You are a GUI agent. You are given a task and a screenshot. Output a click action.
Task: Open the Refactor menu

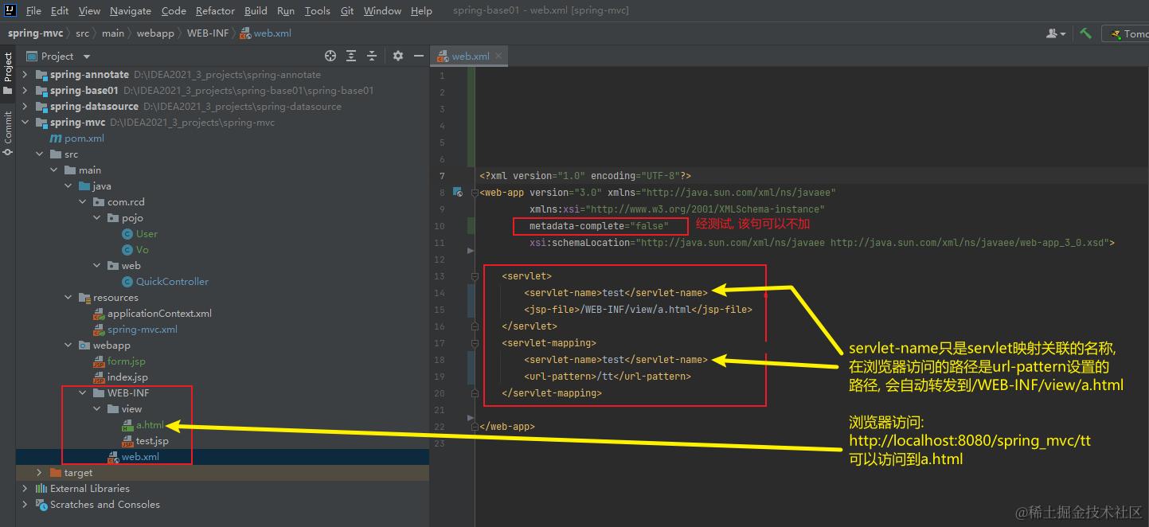click(x=215, y=10)
